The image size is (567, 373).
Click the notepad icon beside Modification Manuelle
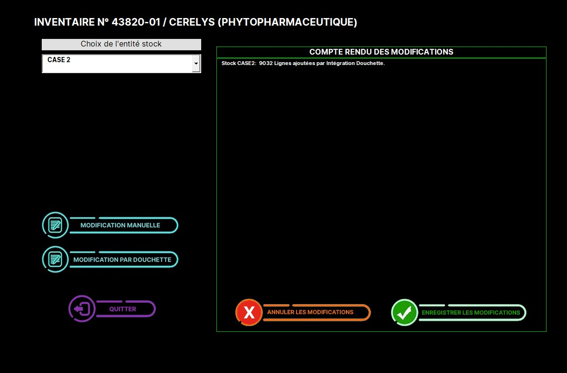click(x=56, y=225)
